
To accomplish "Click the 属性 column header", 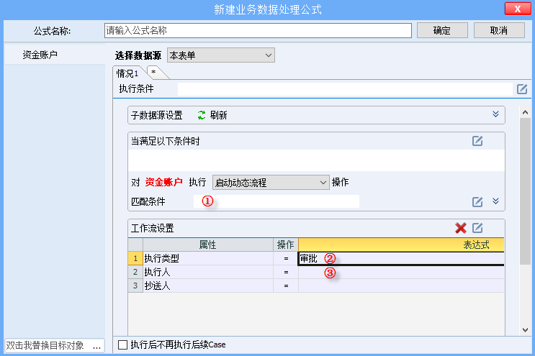I will coord(208,245).
